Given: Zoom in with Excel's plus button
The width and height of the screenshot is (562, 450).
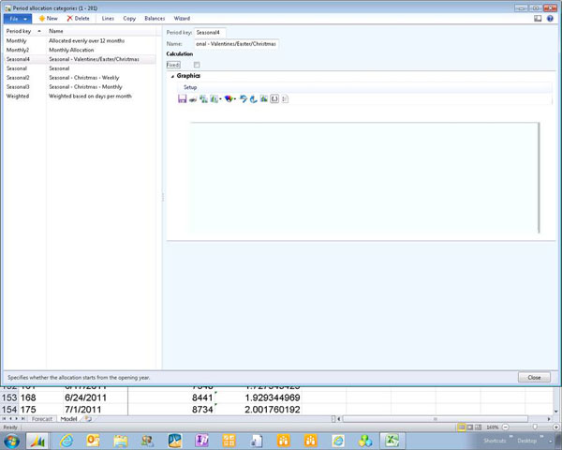Looking at the screenshot, I should coord(555,427).
